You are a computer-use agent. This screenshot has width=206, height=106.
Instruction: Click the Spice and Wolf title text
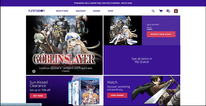tap(153, 25)
